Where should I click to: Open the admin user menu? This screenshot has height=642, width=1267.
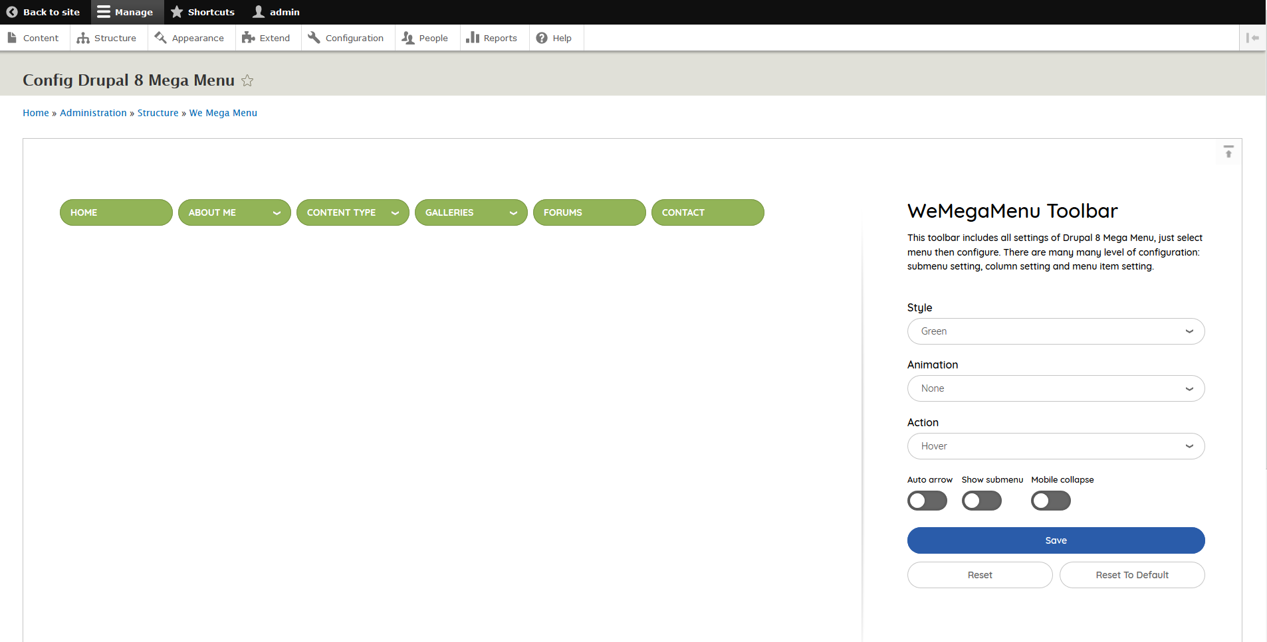(x=277, y=12)
